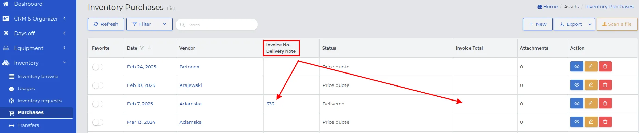The height and width of the screenshot is (133, 639).
Task: Open the Export dropdown arrow
Action: pos(590,24)
